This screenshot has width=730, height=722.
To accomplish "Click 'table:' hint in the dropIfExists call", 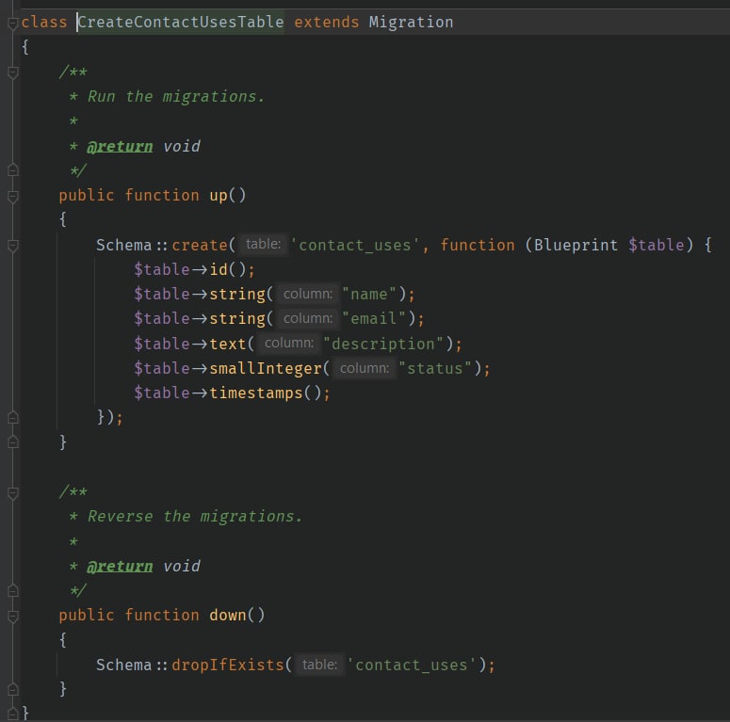I will [319, 665].
